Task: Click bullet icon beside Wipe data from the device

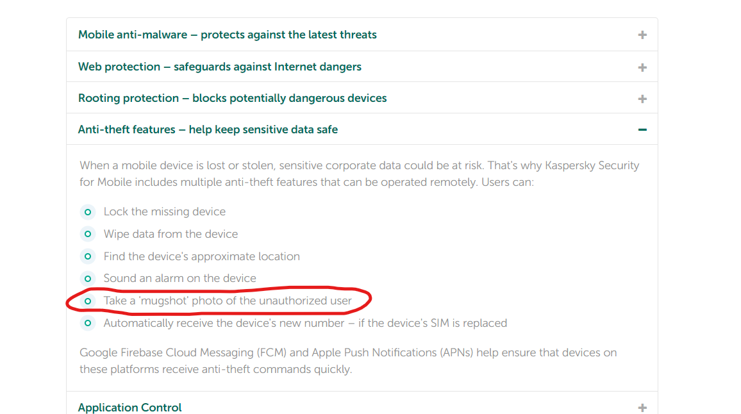Action: point(88,234)
